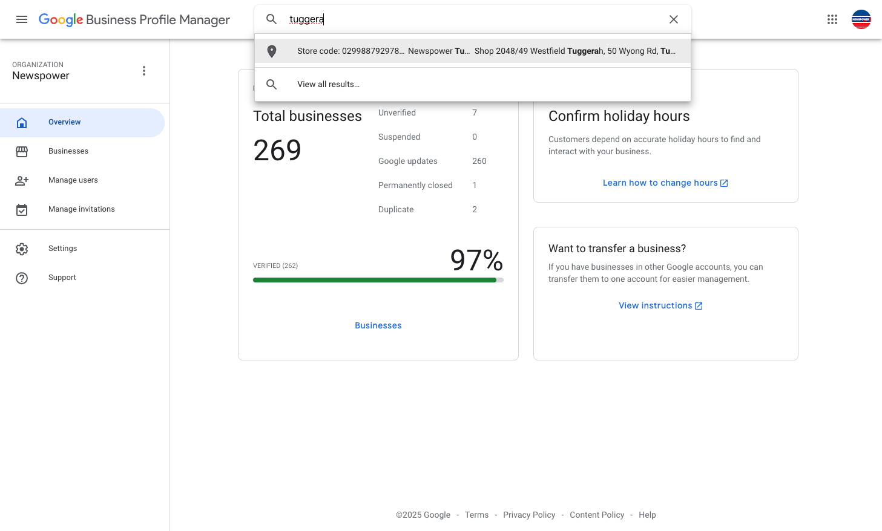Screen dimensions: 882x531
Task: Open the Newspower account avatar
Action: [861, 19]
